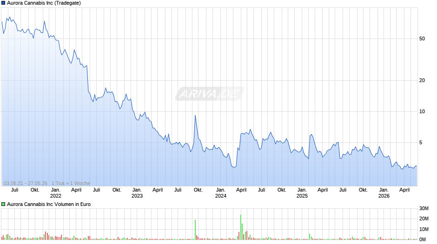Click the volume axis value "0M"
This screenshot has height=244, width=437.
pos(423,239)
